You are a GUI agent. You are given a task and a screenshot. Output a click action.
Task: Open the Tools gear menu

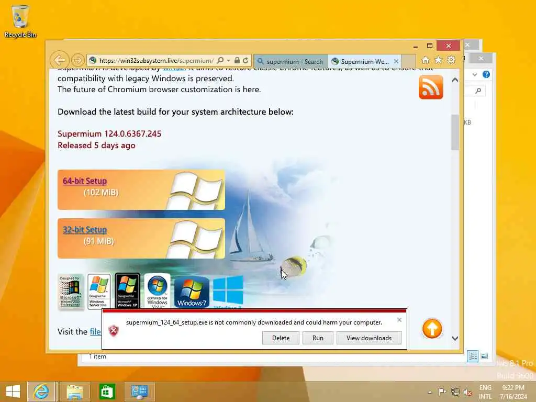point(451,60)
